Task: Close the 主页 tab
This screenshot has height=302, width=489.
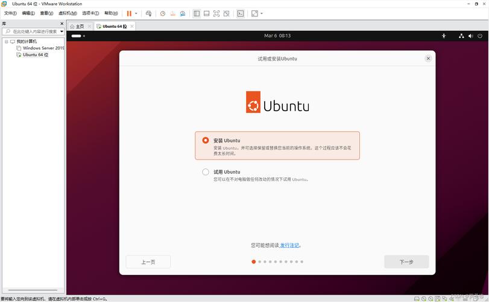Action: pos(89,27)
